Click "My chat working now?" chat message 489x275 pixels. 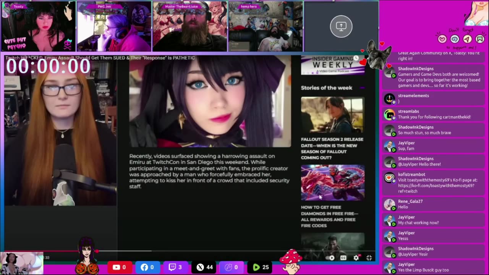click(x=418, y=223)
